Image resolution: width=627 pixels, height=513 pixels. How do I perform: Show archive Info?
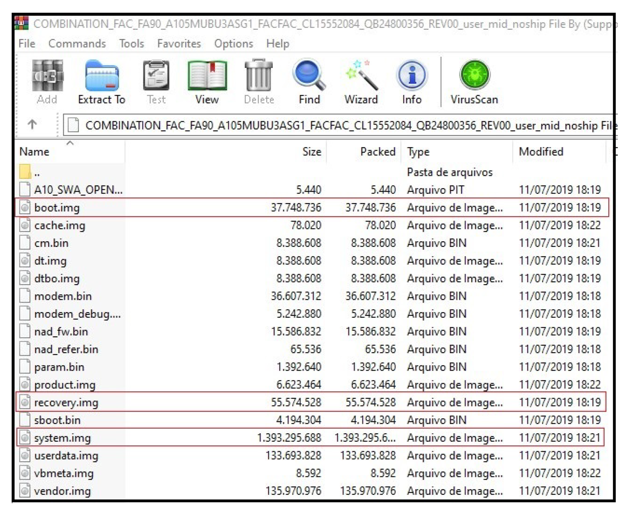pos(412,75)
